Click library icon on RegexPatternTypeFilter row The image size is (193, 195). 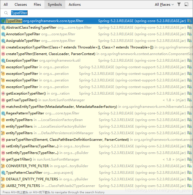189,113
